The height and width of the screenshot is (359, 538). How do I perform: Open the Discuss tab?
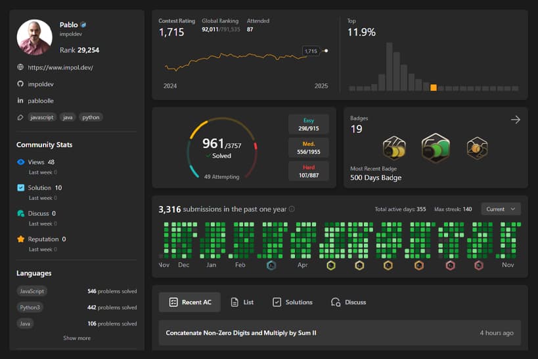click(x=349, y=302)
